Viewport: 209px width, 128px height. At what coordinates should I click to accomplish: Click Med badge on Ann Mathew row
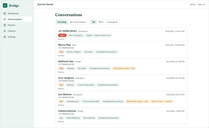click(61, 101)
